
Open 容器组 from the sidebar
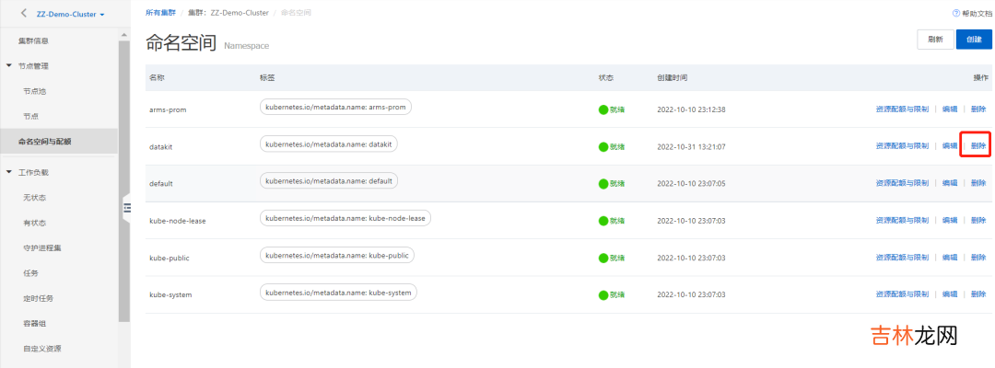34,324
